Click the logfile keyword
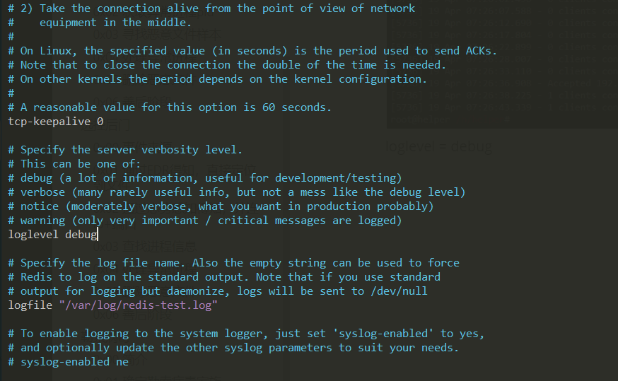The image size is (618, 381). 27,305
